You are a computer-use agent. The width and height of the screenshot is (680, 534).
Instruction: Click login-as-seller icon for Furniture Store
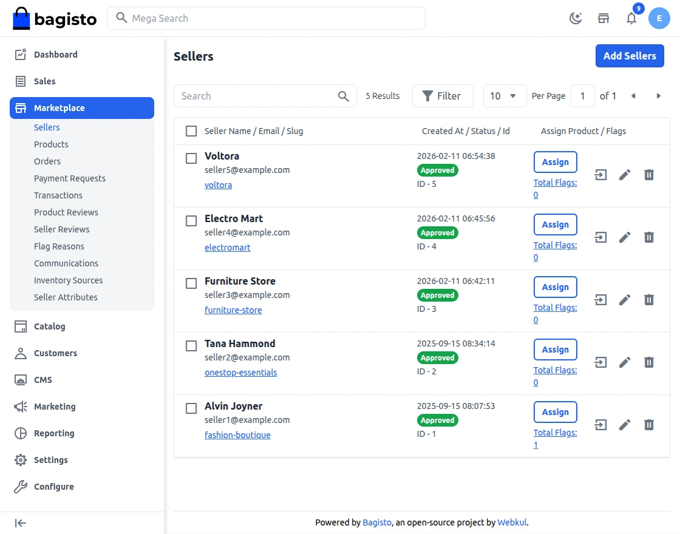(600, 300)
